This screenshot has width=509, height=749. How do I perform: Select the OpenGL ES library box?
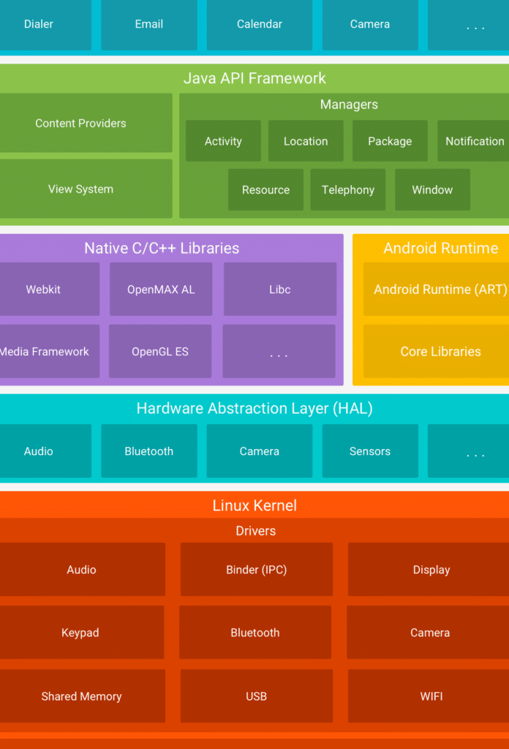160,352
